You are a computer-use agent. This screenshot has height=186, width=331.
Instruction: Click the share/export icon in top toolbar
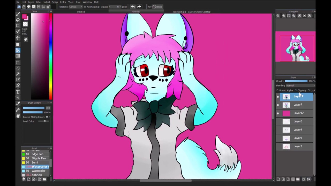coord(24,7)
